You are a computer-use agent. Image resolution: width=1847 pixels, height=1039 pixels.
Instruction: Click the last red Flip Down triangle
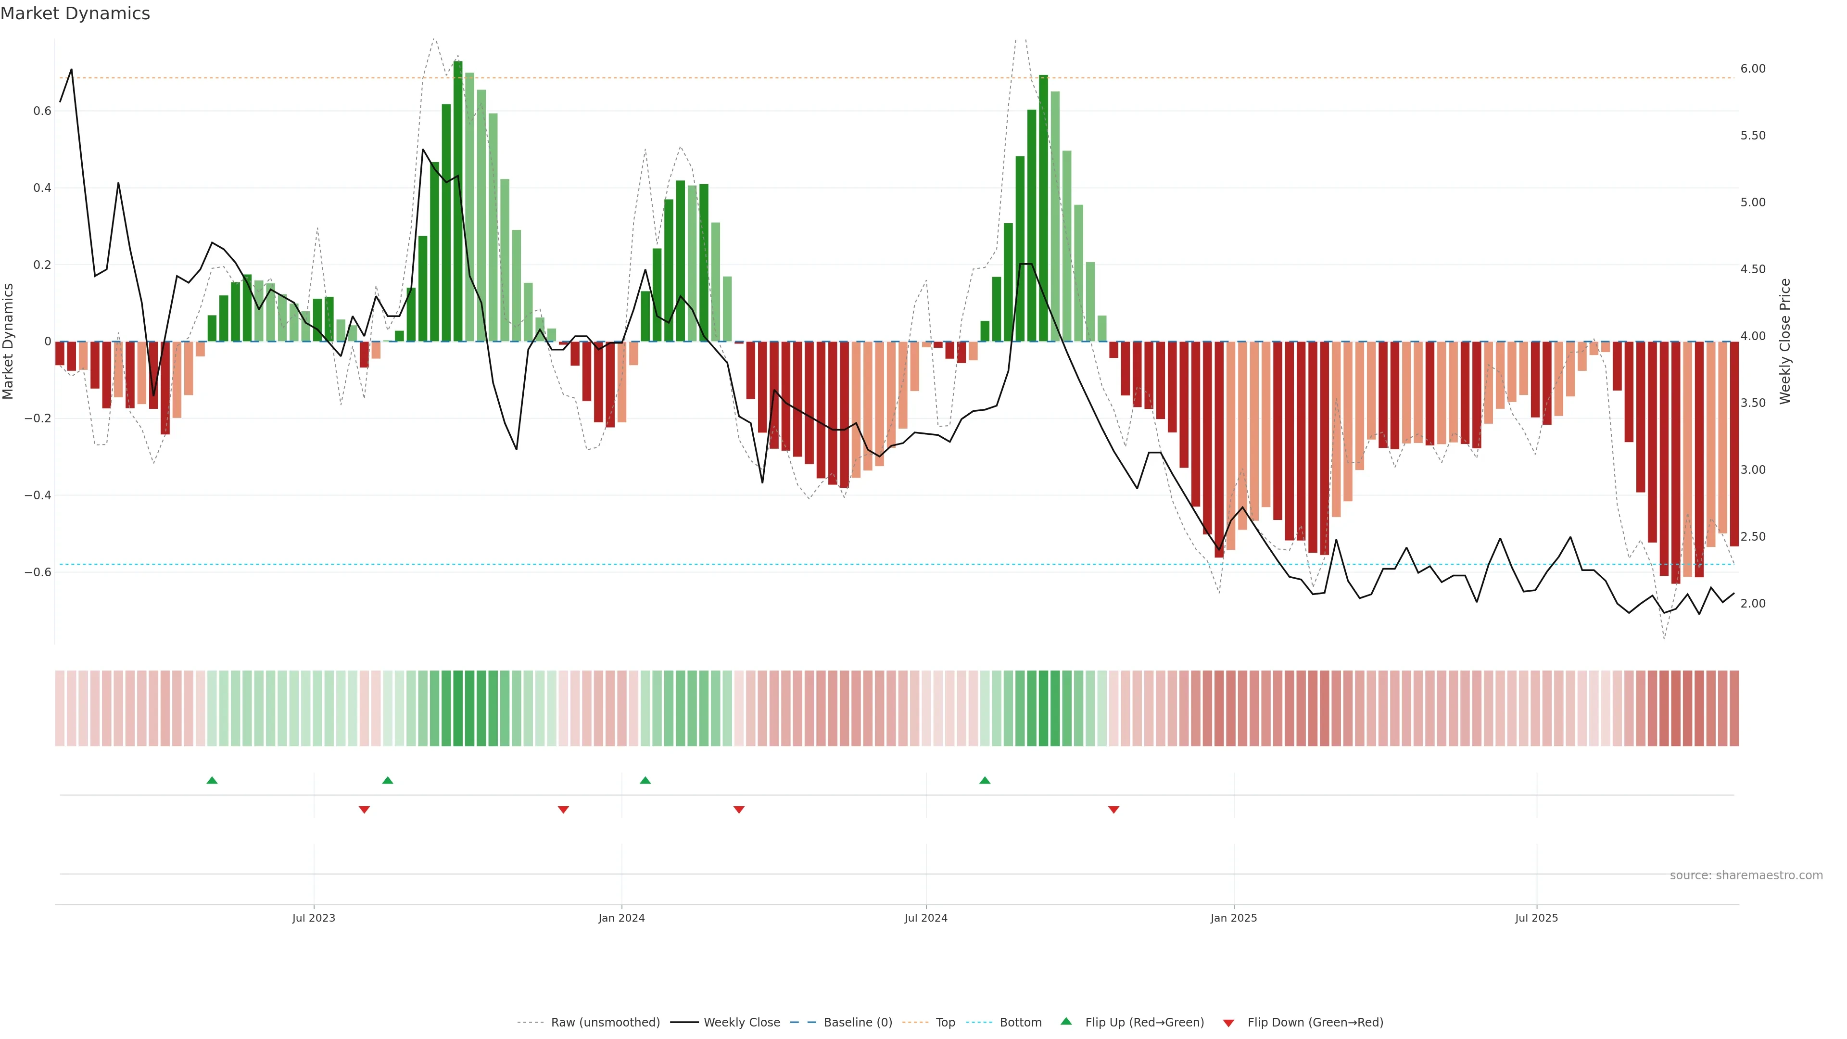1113,810
